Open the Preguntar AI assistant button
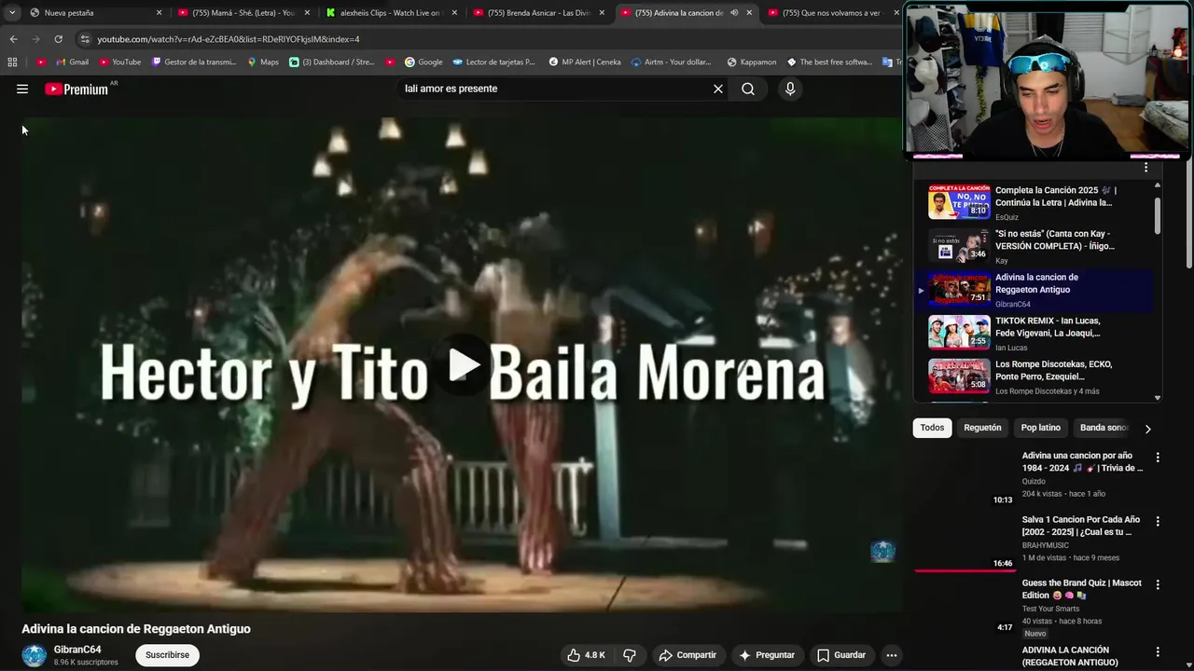The height and width of the screenshot is (671, 1194). click(x=767, y=655)
